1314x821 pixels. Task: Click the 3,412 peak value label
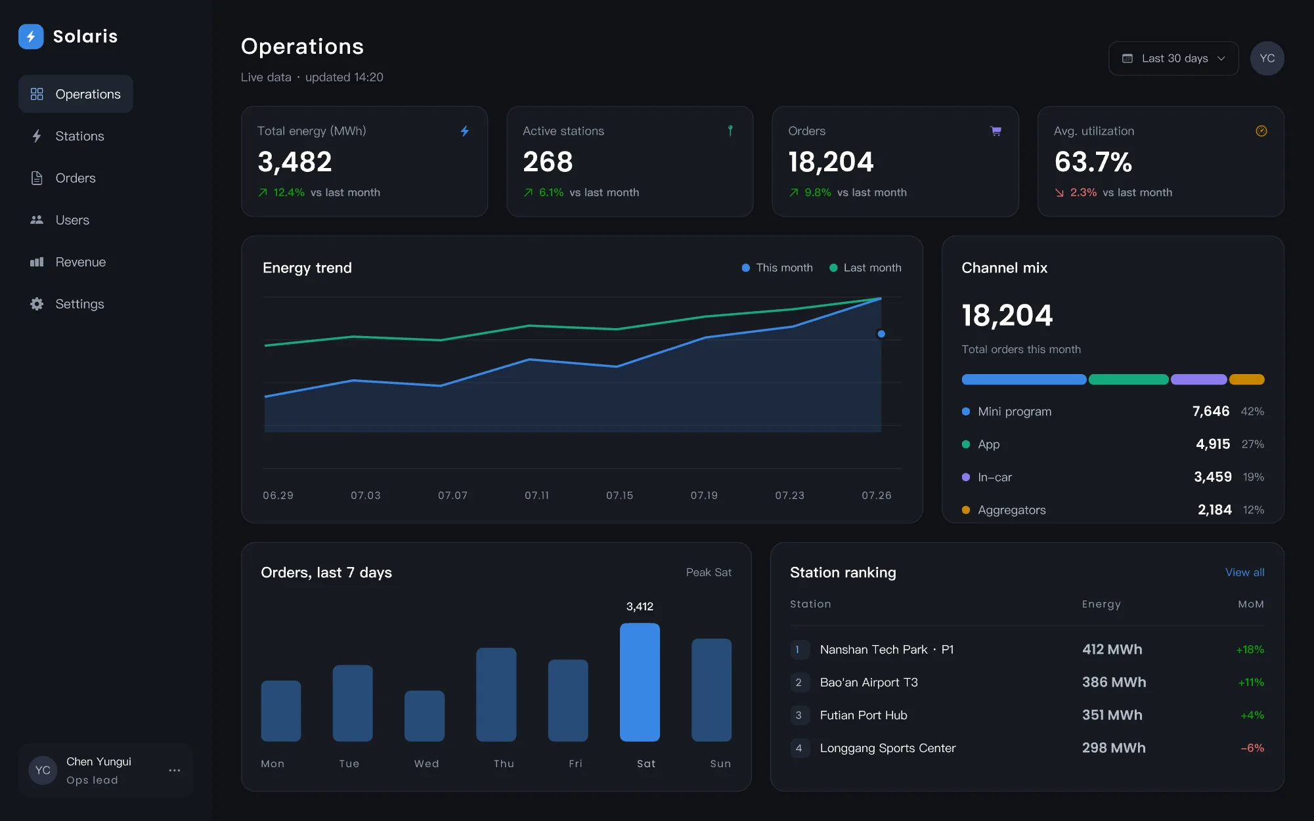coord(640,606)
